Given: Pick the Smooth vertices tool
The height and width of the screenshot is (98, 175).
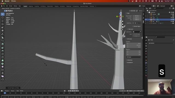Looking at the screenshot, I should [2, 67].
